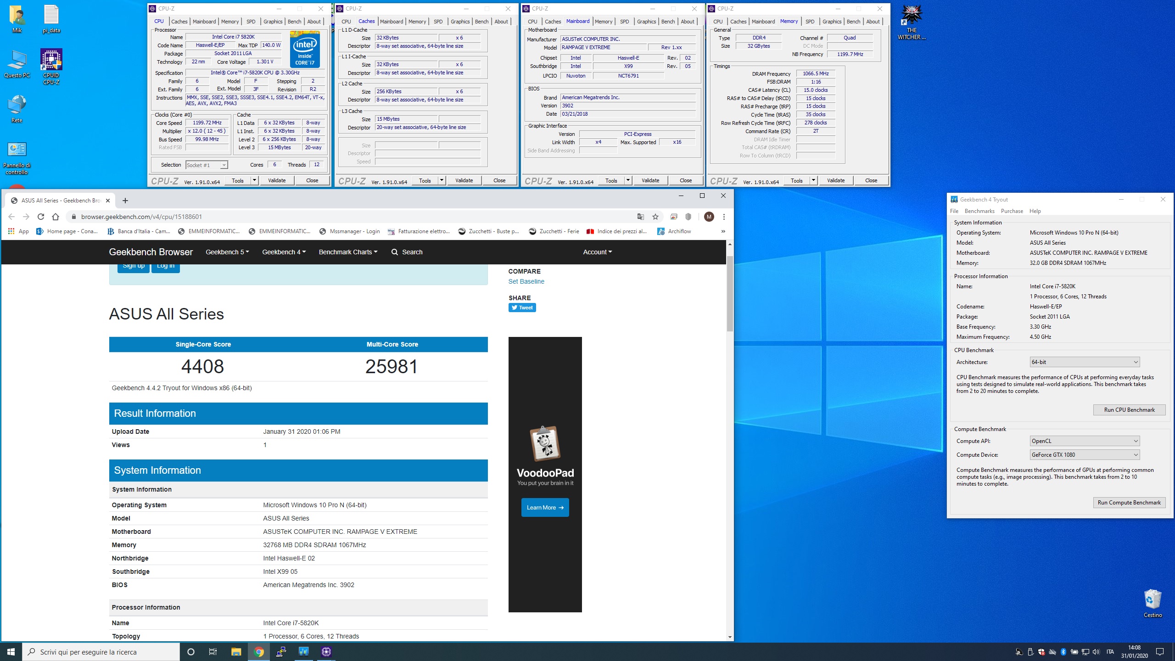Screen dimensions: 1175x661
Task: Select The Witcher desktop shortcut
Action: [912, 22]
